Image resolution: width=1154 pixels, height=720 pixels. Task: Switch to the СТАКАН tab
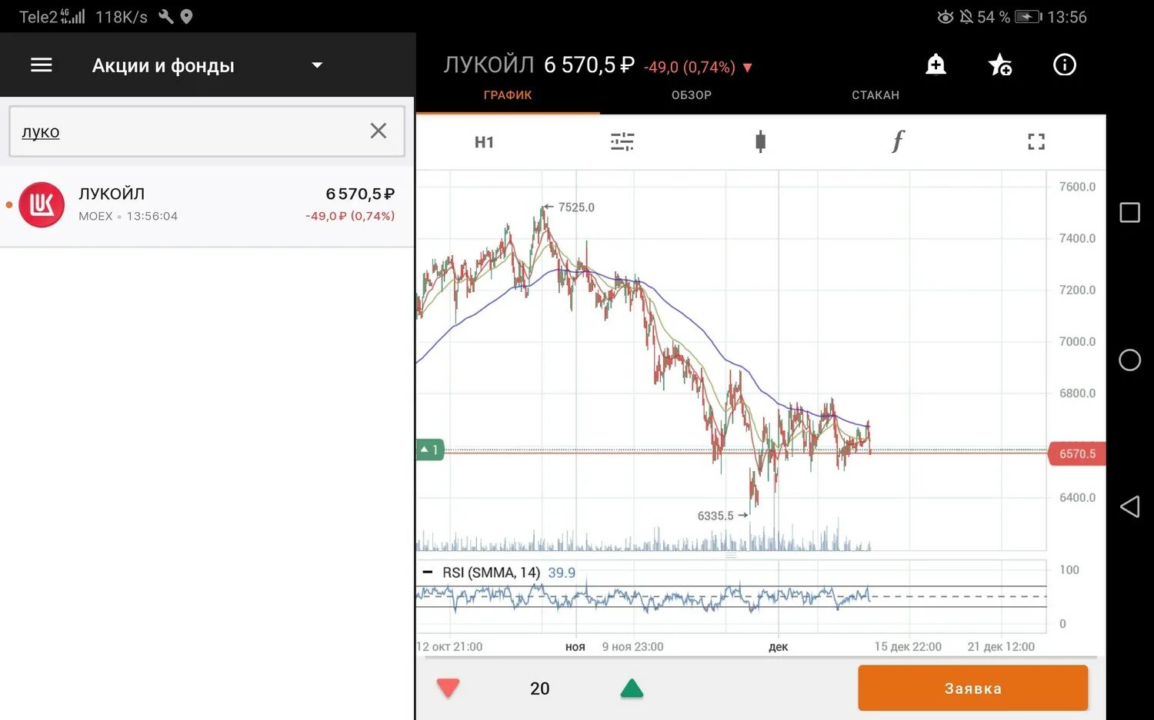[876, 95]
